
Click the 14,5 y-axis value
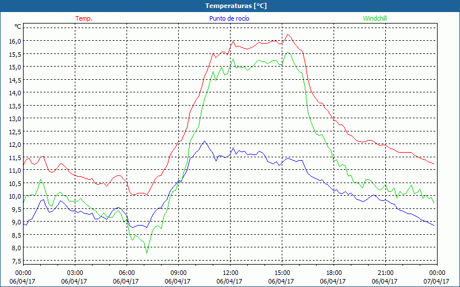[x=16, y=80]
